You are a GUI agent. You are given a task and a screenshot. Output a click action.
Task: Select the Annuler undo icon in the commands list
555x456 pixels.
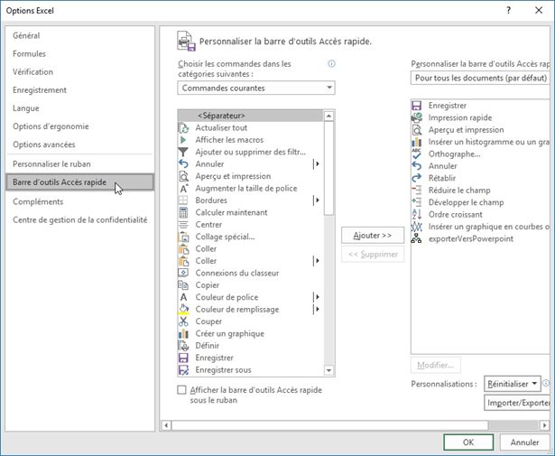coord(183,164)
